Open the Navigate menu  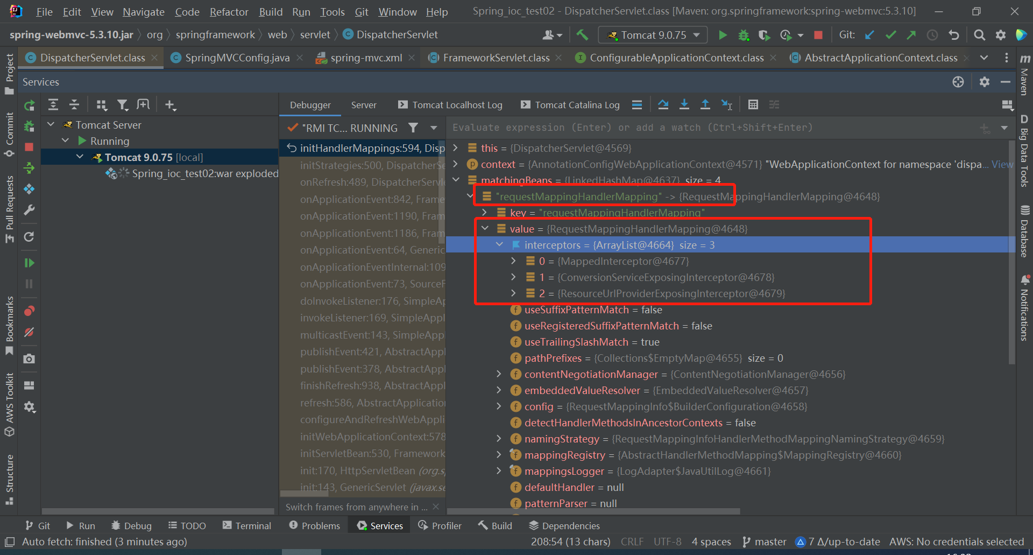coord(143,12)
